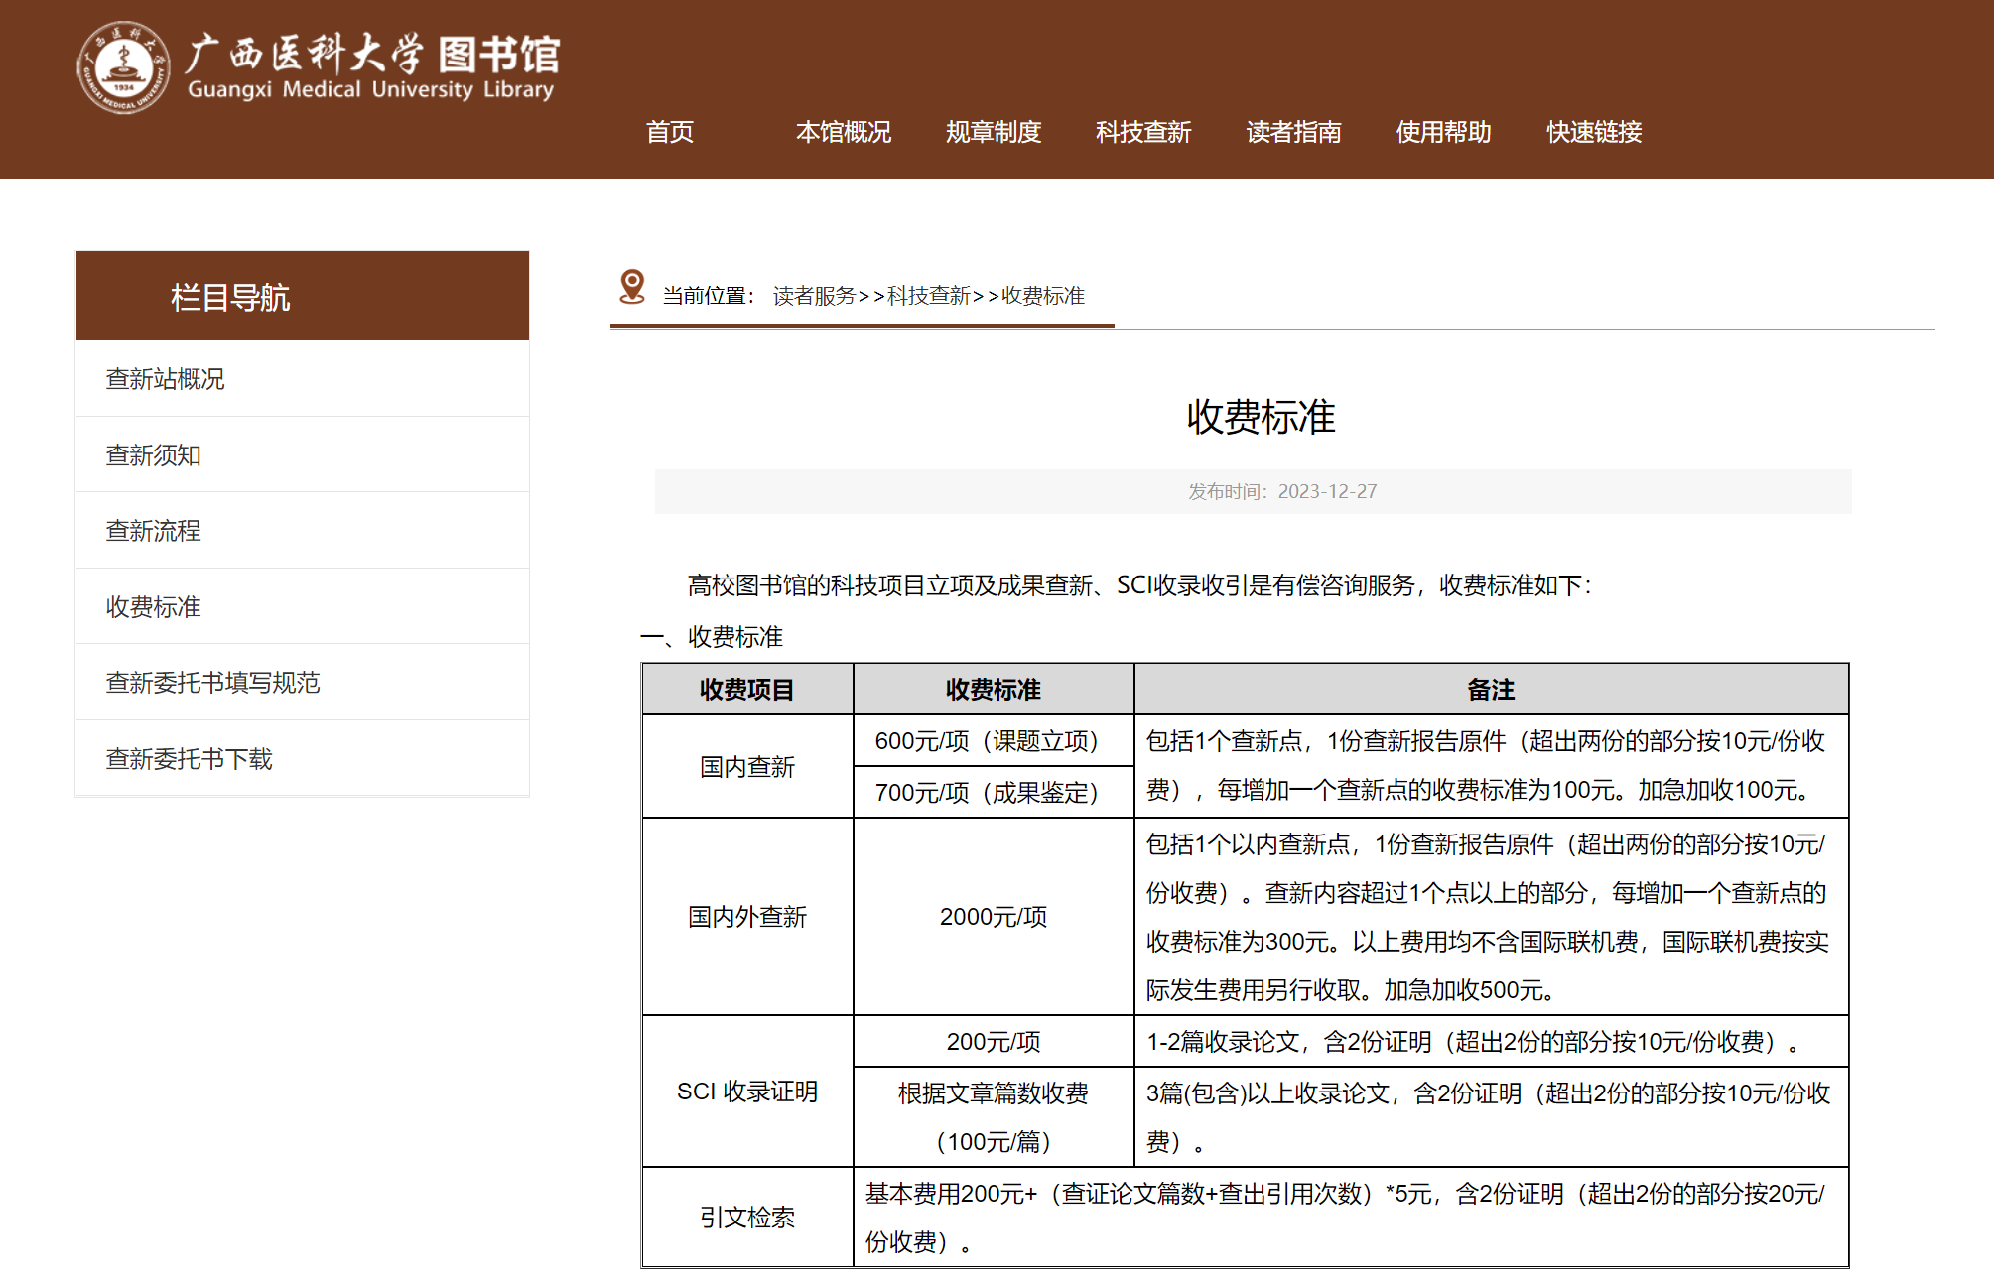This screenshot has height=1285, width=1994.
Task: Select 查新站概况 in sidebar
Action: coord(303,379)
